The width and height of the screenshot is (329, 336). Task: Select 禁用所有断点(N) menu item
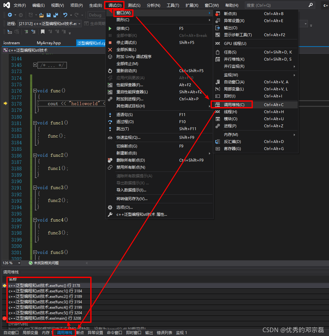160,167
